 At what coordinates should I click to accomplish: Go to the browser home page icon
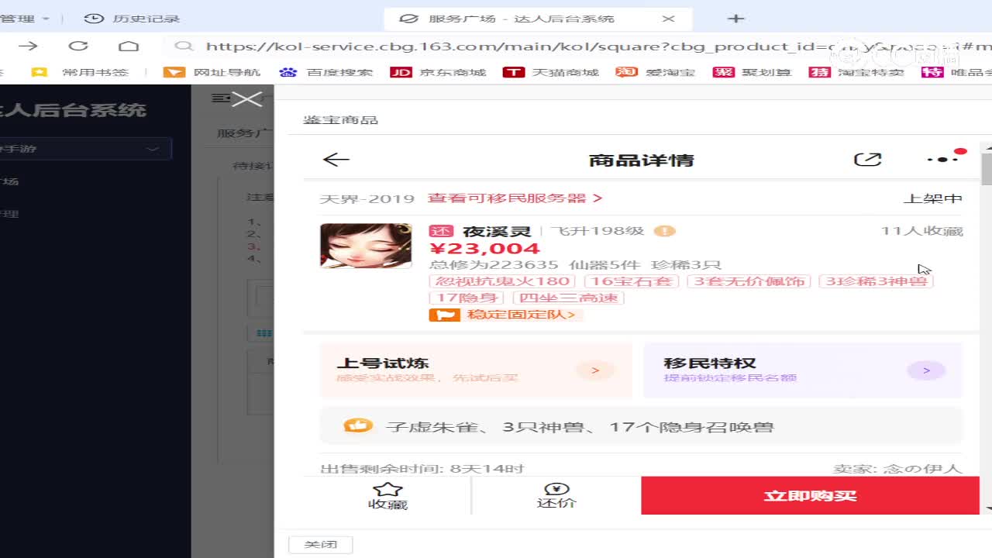tap(129, 46)
